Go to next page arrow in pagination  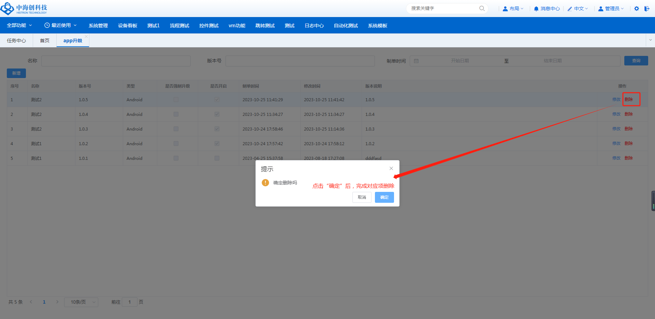click(x=57, y=302)
